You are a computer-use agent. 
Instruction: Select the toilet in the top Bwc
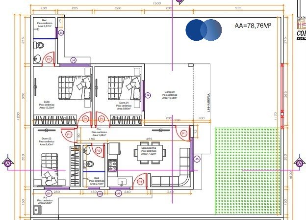(39, 46)
